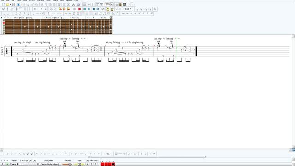This screenshot has height=166, width=295.
Task: Click the Reverb value 5 for Track 1
Action: 92,164
